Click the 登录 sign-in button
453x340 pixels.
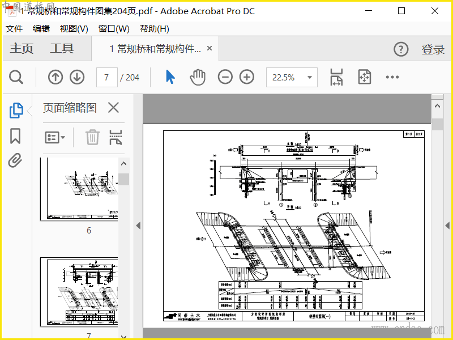coord(433,49)
